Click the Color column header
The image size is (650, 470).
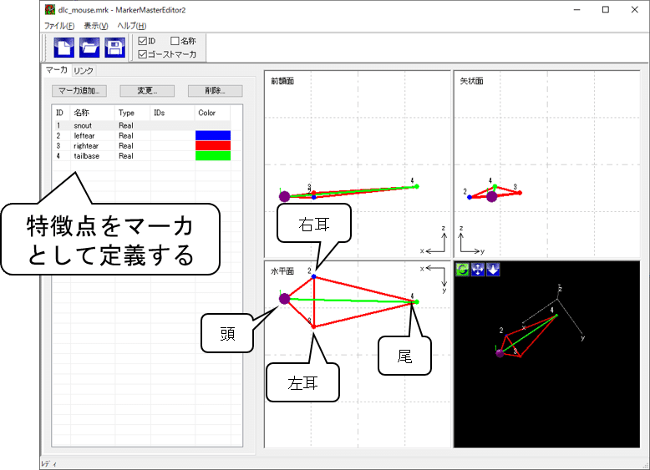(212, 113)
